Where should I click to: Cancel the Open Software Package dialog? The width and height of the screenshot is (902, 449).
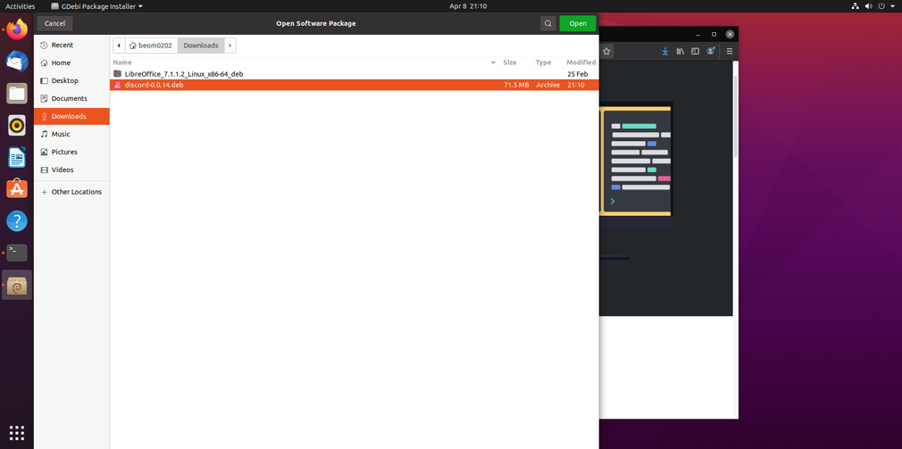(x=54, y=23)
